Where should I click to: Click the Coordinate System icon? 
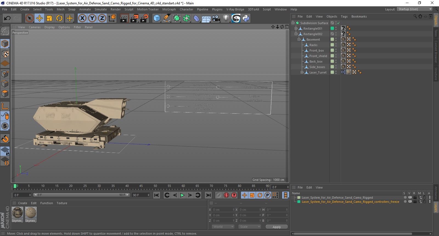(x=112, y=18)
